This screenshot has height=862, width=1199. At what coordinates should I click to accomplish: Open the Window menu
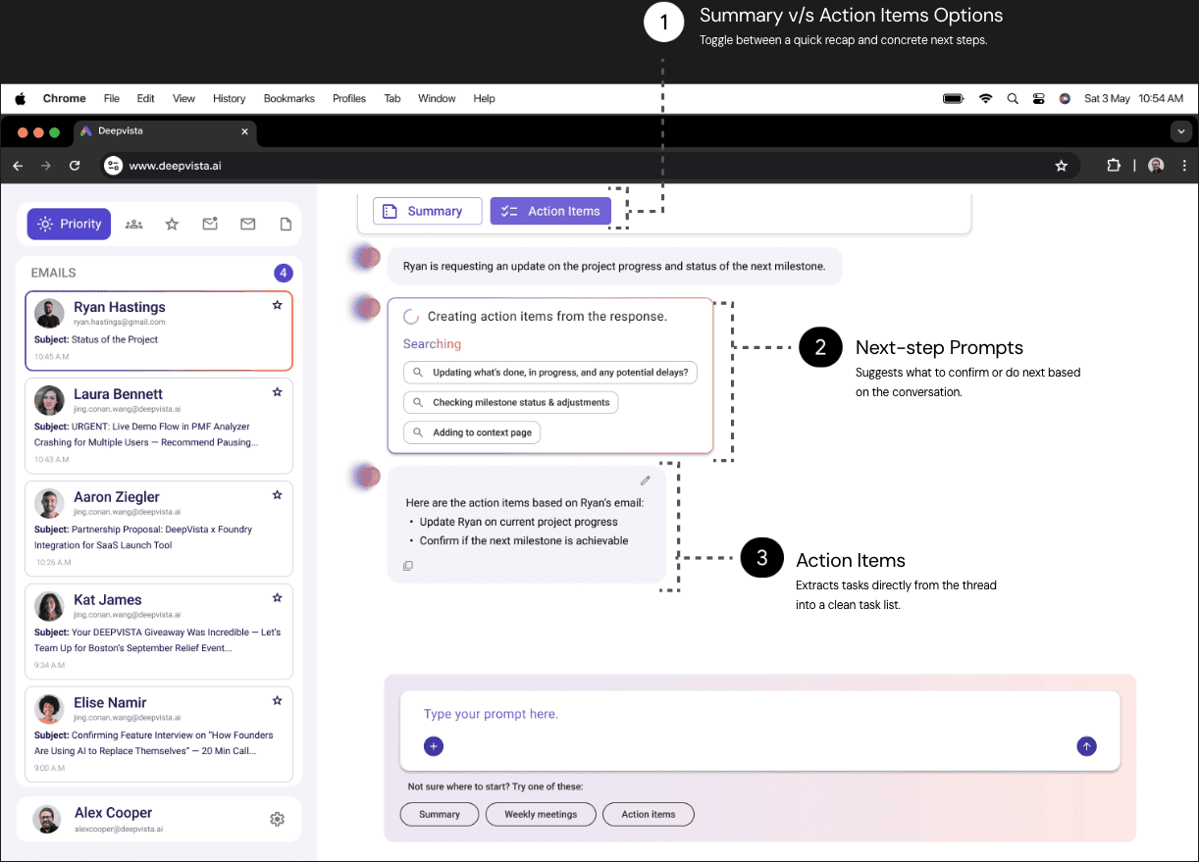[437, 98]
